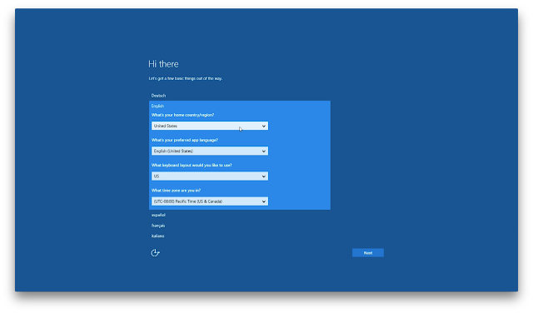The width and height of the screenshot is (533, 313).
Task: Select français in the language list
Action: pyautogui.click(x=158, y=226)
